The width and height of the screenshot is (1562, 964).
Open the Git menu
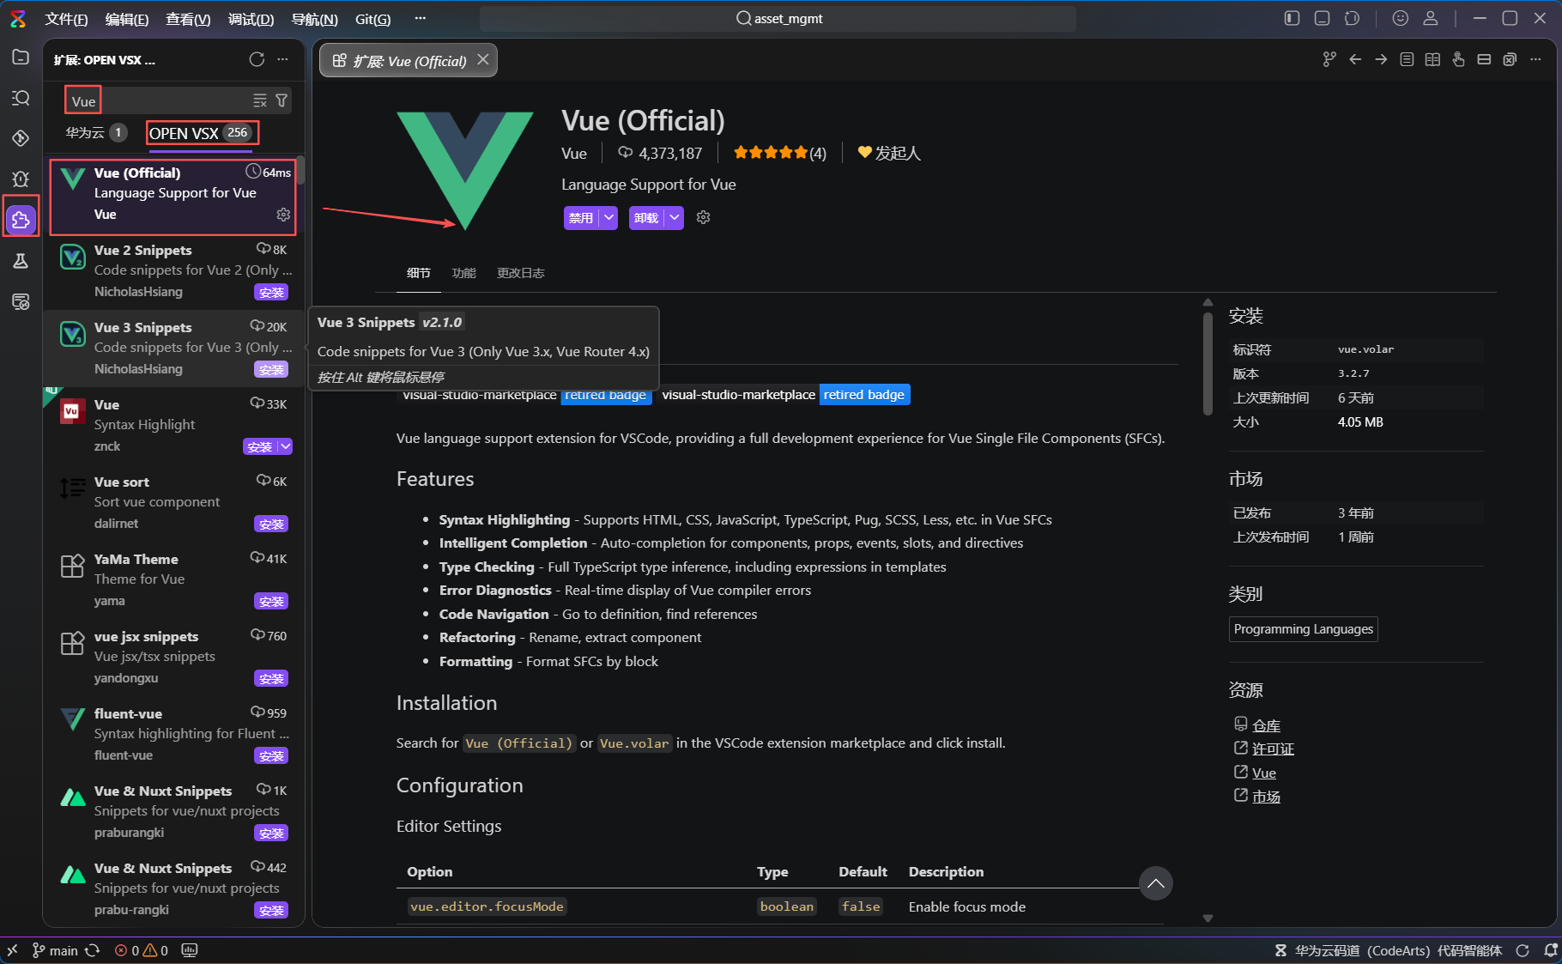372,19
